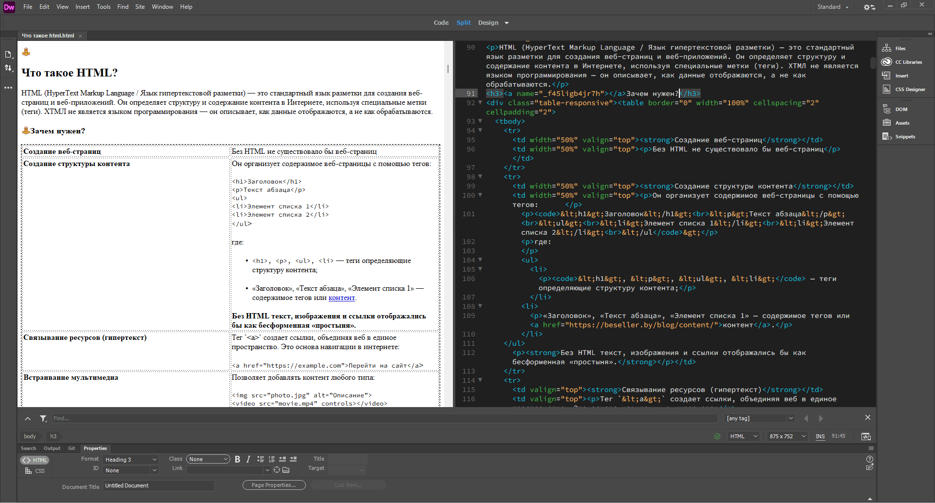Switch to Code view
Image resolution: width=935 pixels, height=503 pixels.
(x=441, y=23)
